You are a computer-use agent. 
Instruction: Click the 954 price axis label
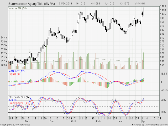click(162, 22)
